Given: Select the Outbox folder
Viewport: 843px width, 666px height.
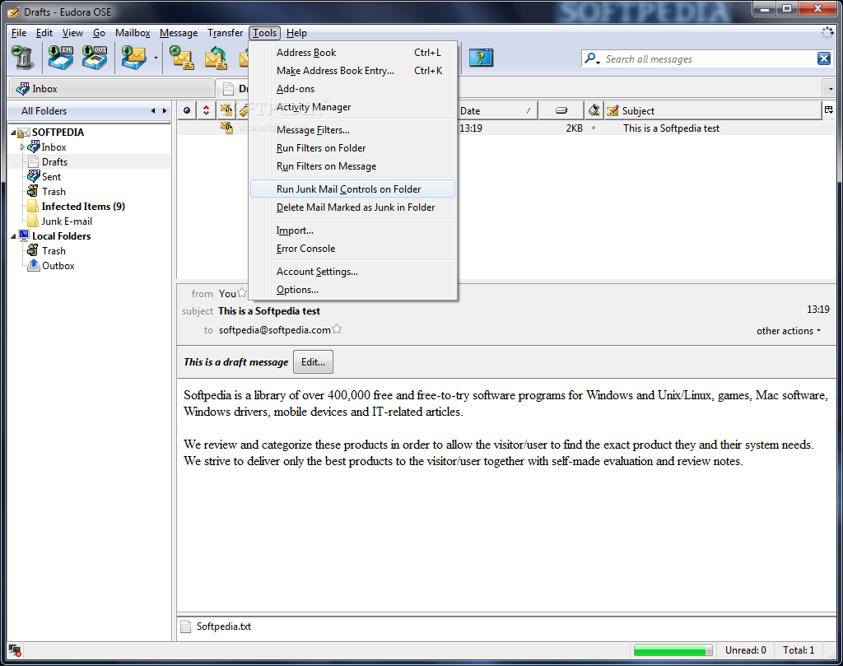Looking at the screenshot, I should pyautogui.click(x=58, y=266).
